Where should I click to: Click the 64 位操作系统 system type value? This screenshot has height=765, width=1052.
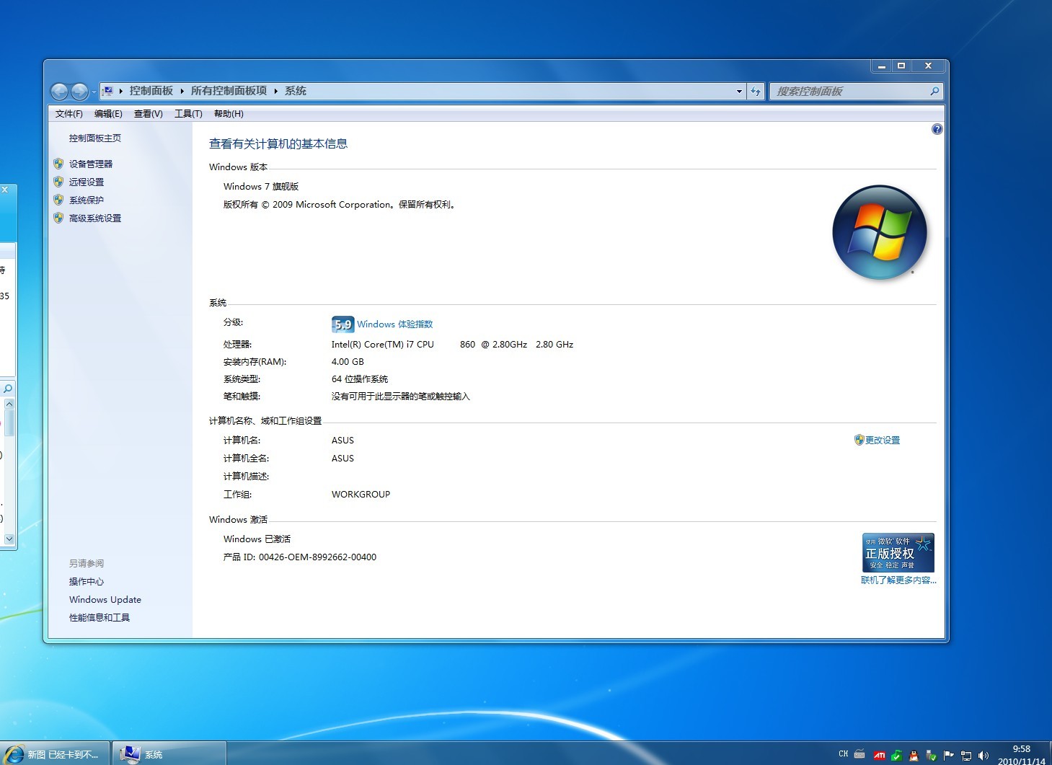tap(360, 379)
